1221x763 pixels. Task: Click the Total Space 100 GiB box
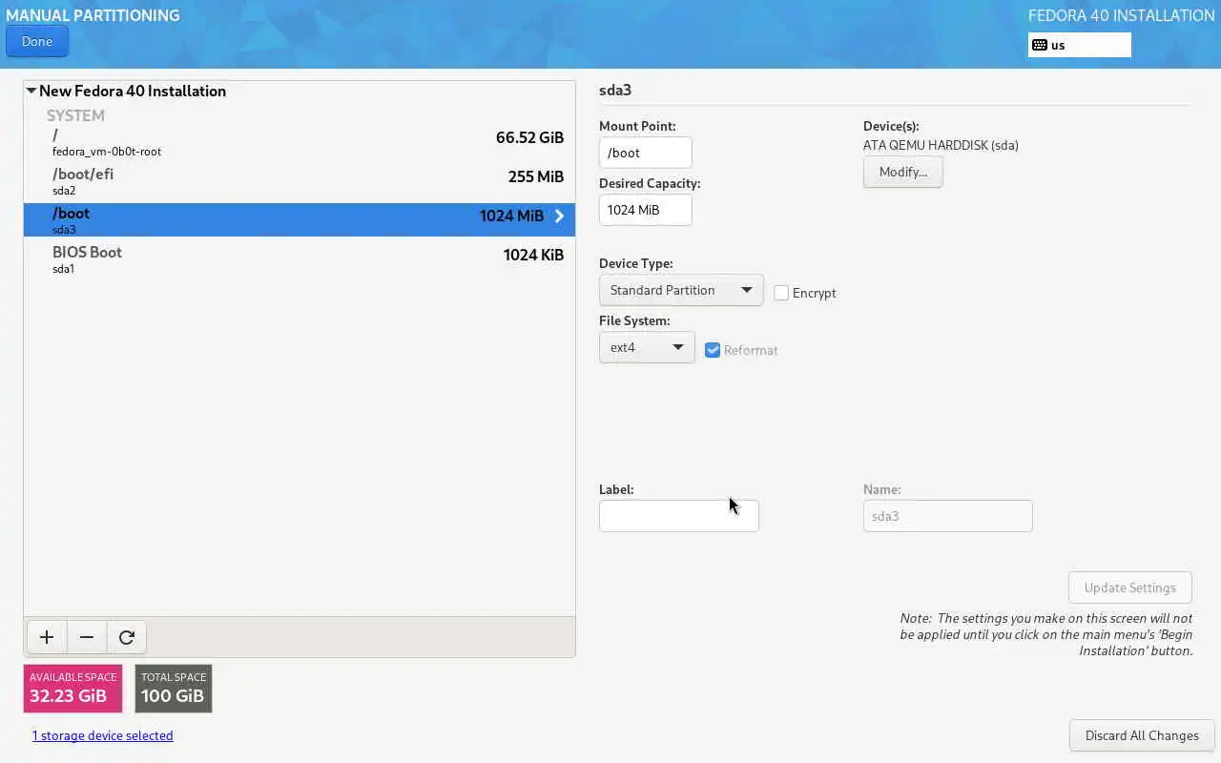click(174, 689)
